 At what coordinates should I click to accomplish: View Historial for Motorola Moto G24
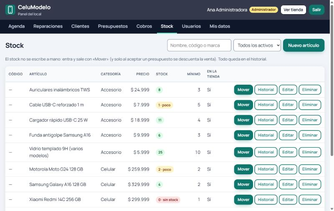click(x=266, y=169)
